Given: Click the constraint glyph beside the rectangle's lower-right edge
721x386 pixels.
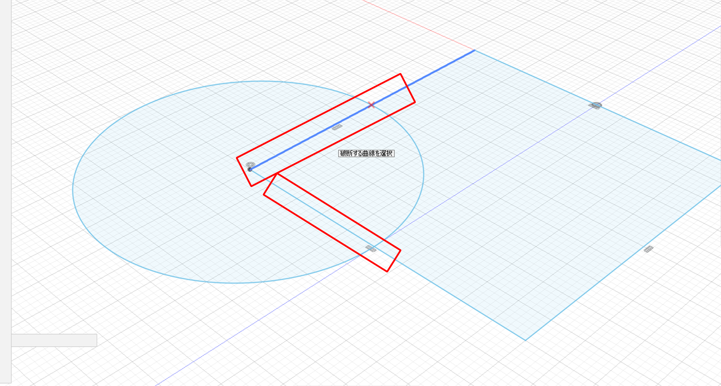Looking at the screenshot, I should point(648,249).
